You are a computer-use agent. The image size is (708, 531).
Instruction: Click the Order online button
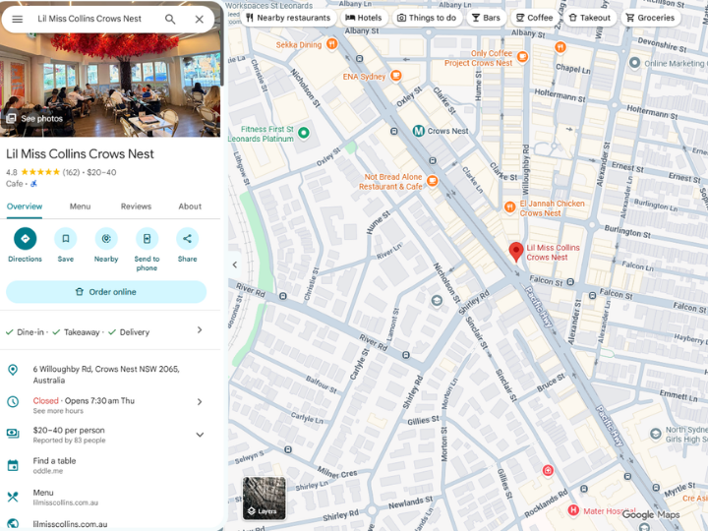(106, 292)
